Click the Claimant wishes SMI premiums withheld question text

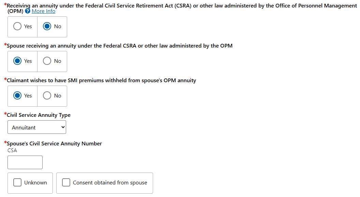tap(101, 80)
